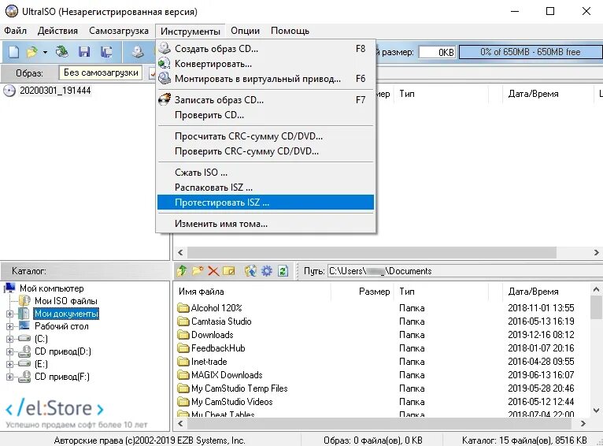
Task: Choose Протестировать ISZ ... entry
Action: coord(265,203)
